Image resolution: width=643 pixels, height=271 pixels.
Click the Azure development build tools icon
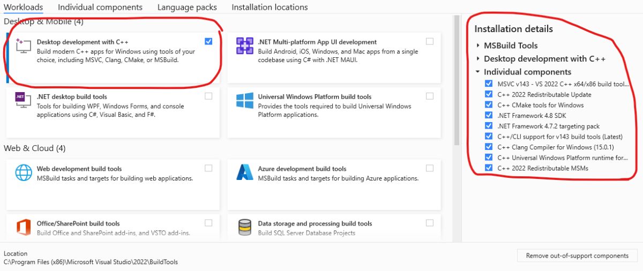(245, 172)
